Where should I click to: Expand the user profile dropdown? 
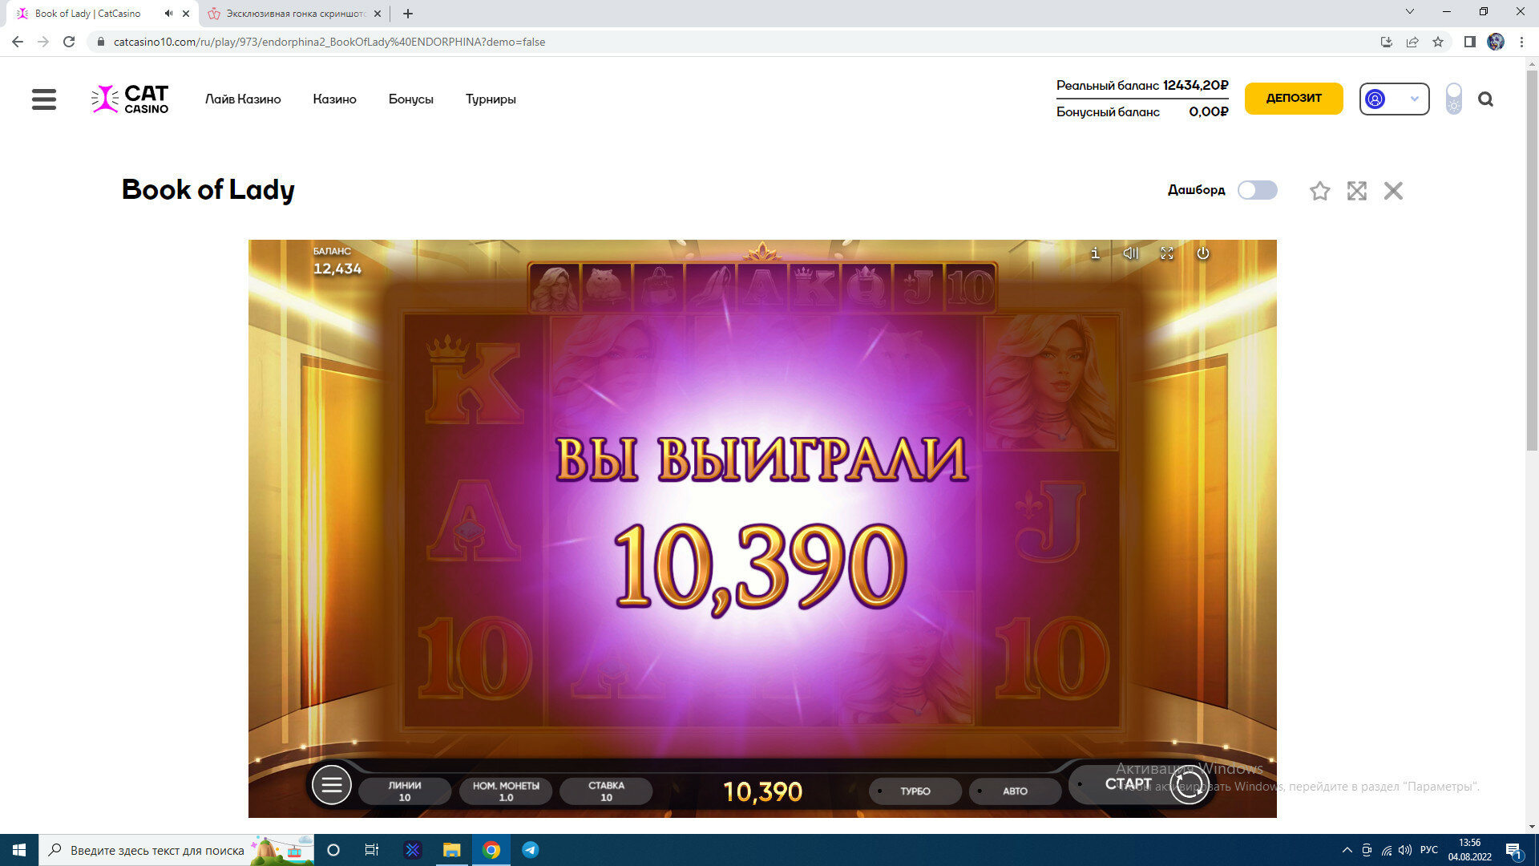pos(1394,99)
